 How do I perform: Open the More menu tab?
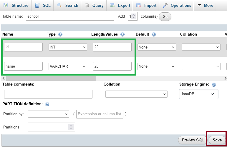click(206, 6)
